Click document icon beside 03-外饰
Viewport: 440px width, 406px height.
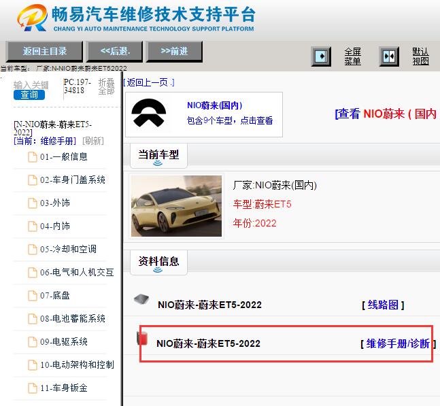32,203
